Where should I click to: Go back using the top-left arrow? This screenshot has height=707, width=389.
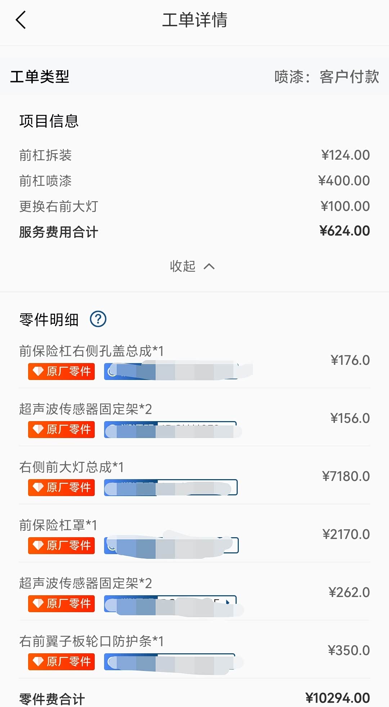(x=21, y=20)
